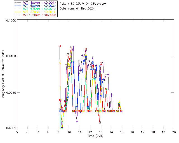Click the x-axis tick label 5
179x143 pixels.
[17, 132]
